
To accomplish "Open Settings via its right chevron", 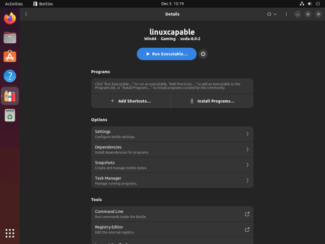I will pos(247,134).
